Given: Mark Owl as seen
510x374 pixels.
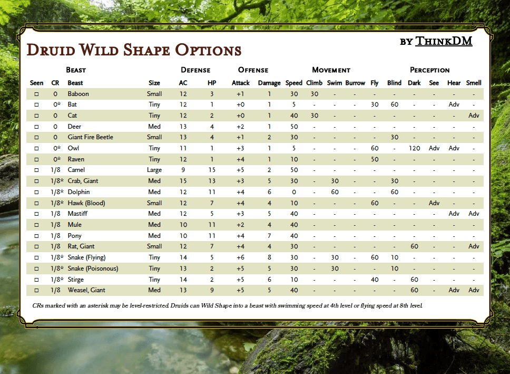Looking at the screenshot, I should 36,148.
